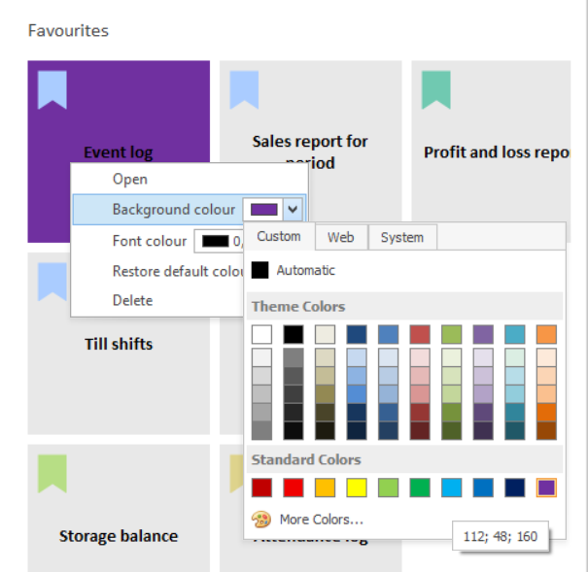Pick the purple standard colour swatch
The image size is (588, 572).
[546, 488]
